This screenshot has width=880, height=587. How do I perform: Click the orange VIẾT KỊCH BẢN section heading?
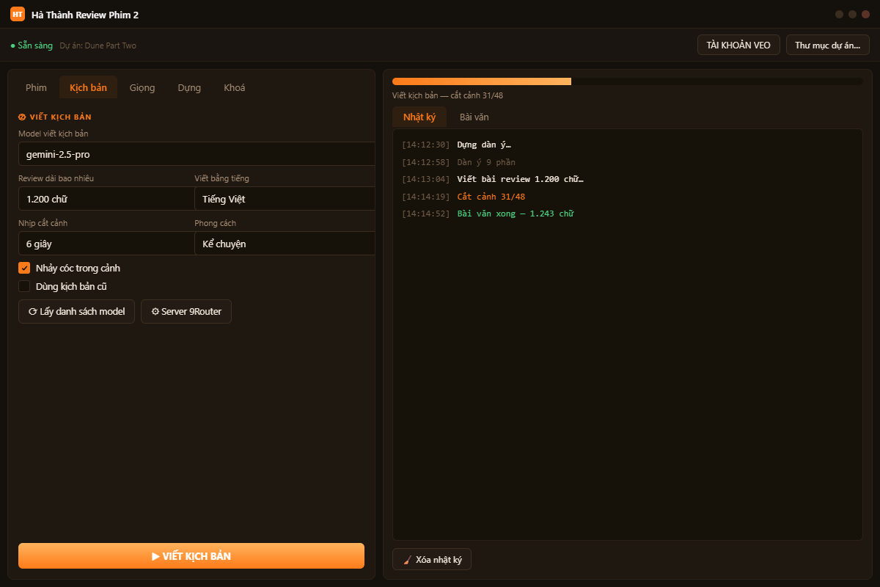pos(55,117)
